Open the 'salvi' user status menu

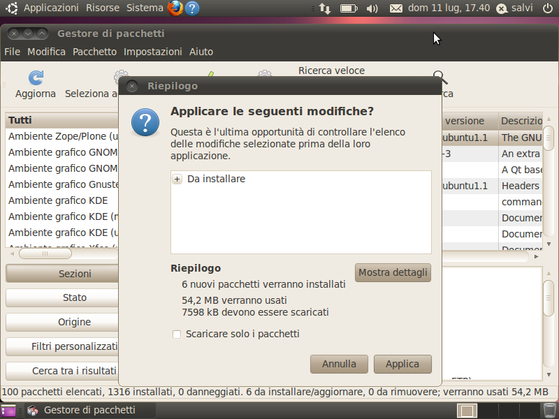coord(516,8)
